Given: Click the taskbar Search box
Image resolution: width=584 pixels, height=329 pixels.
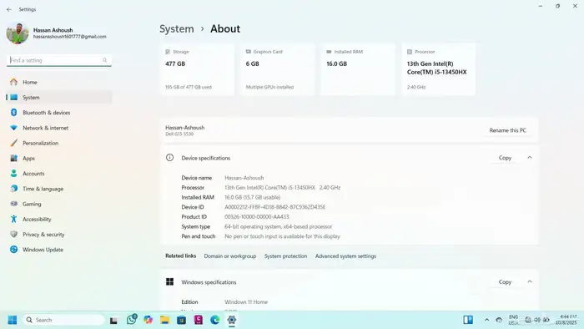Looking at the screenshot, I should click(63, 320).
